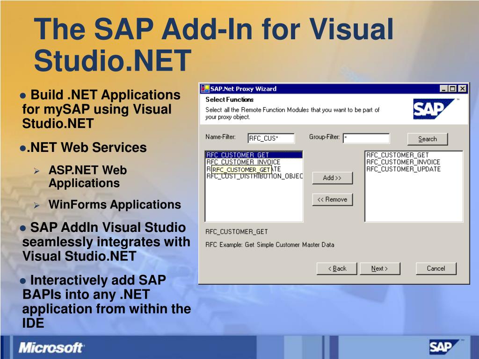The width and height of the screenshot is (479, 359).
Task: Click the 'Select Functions' heading
Action: pyautogui.click(x=229, y=100)
